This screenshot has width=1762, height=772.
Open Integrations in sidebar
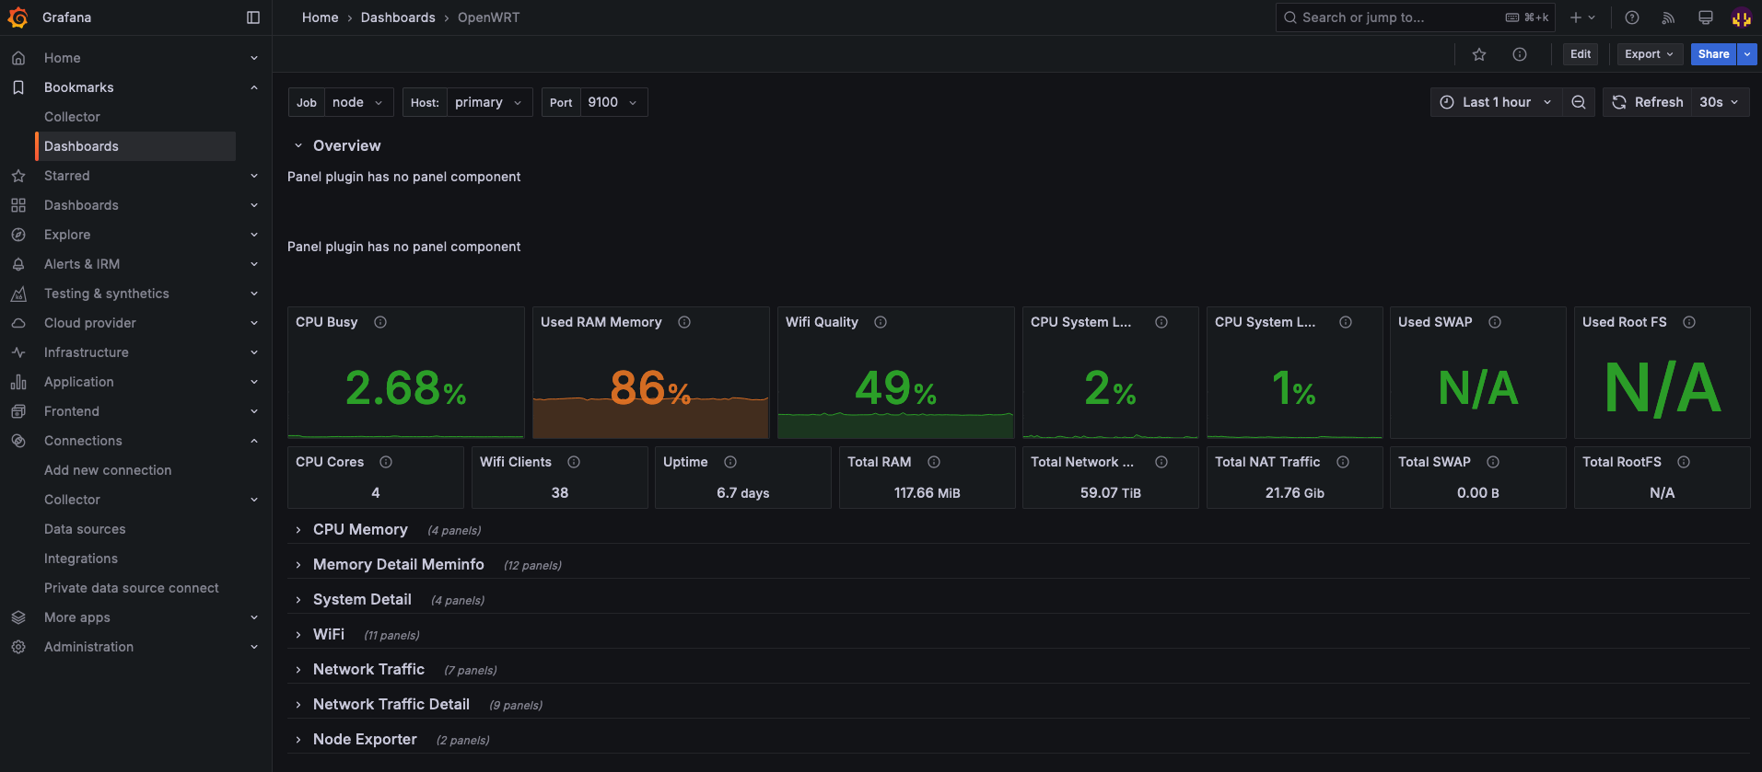tap(81, 559)
